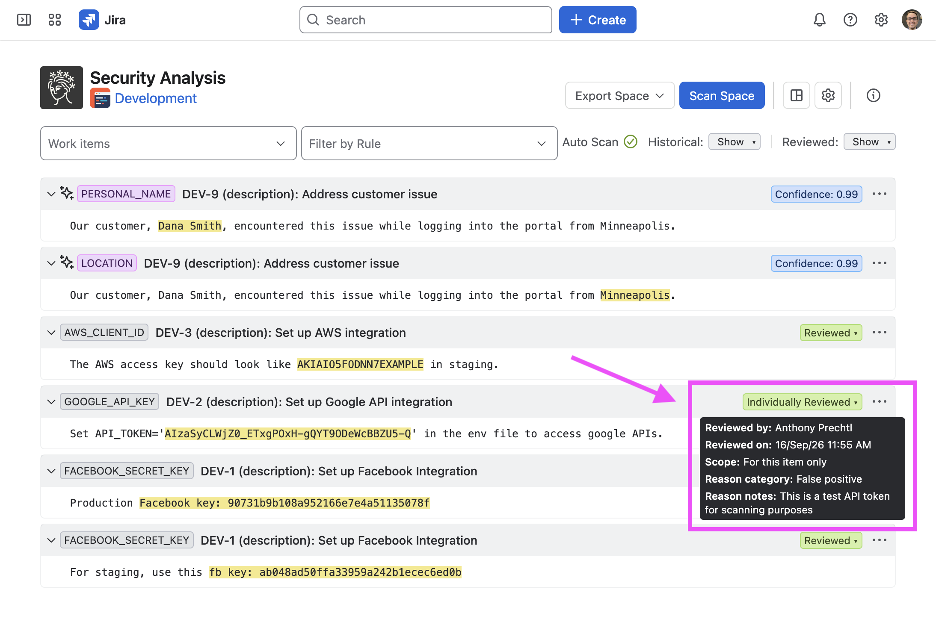Open the Filter by Rule dropdown

[x=429, y=143]
